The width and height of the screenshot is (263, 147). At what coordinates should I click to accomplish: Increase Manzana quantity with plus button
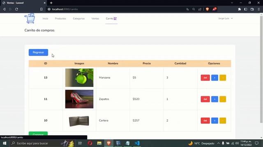tap(215, 78)
